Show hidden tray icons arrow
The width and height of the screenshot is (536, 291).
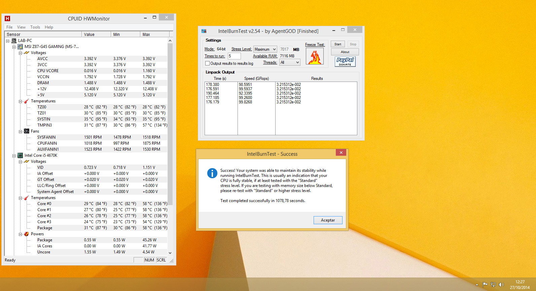click(x=477, y=285)
